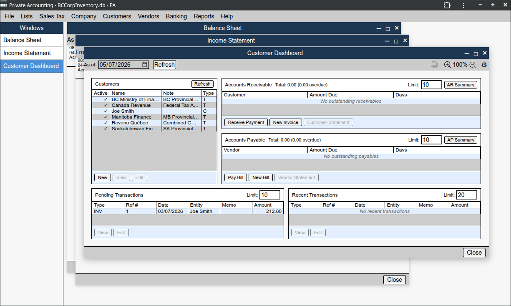Open the AP Summary
The image size is (511, 306).
(x=461, y=140)
